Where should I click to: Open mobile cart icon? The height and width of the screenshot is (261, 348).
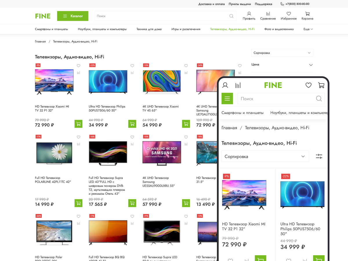click(321, 85)
